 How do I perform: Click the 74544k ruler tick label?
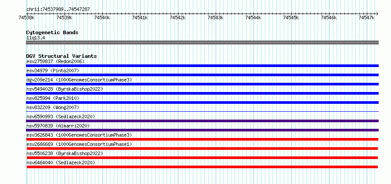coord(253,18)
